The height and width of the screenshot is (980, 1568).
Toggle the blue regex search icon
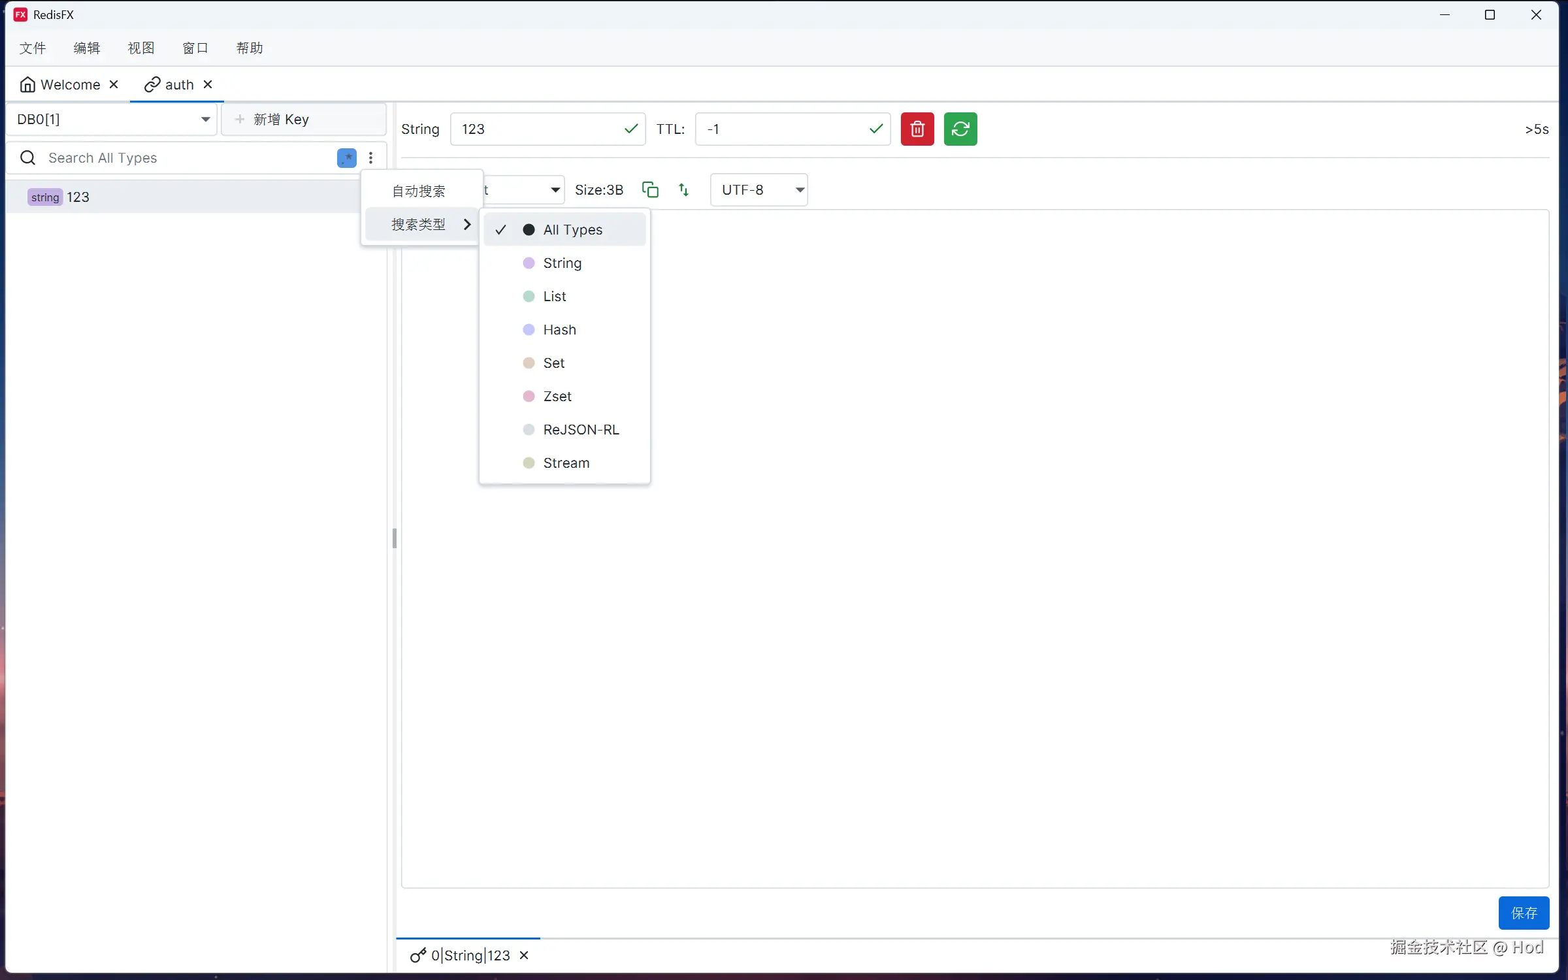(x=346, y=157)
